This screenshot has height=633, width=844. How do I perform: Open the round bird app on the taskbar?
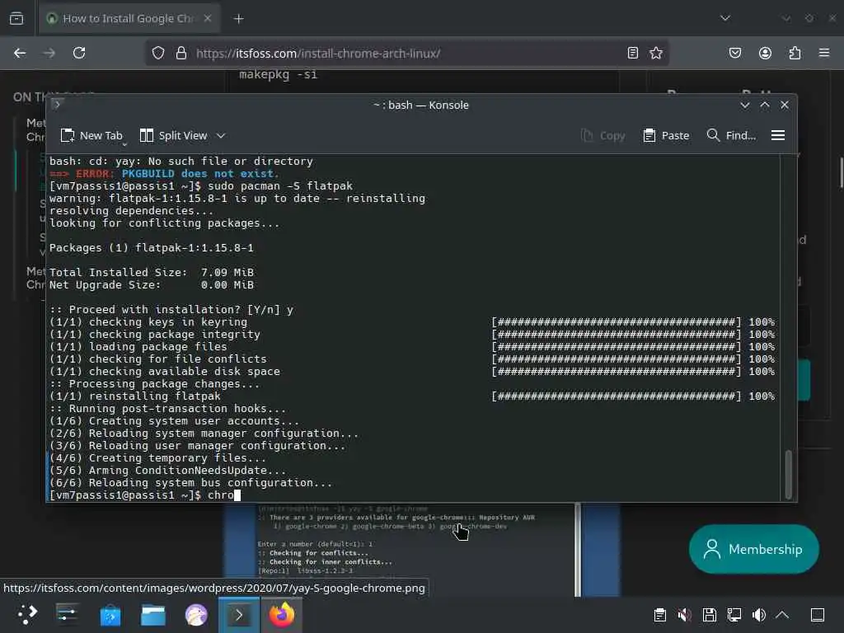click(x=196, y=615)
